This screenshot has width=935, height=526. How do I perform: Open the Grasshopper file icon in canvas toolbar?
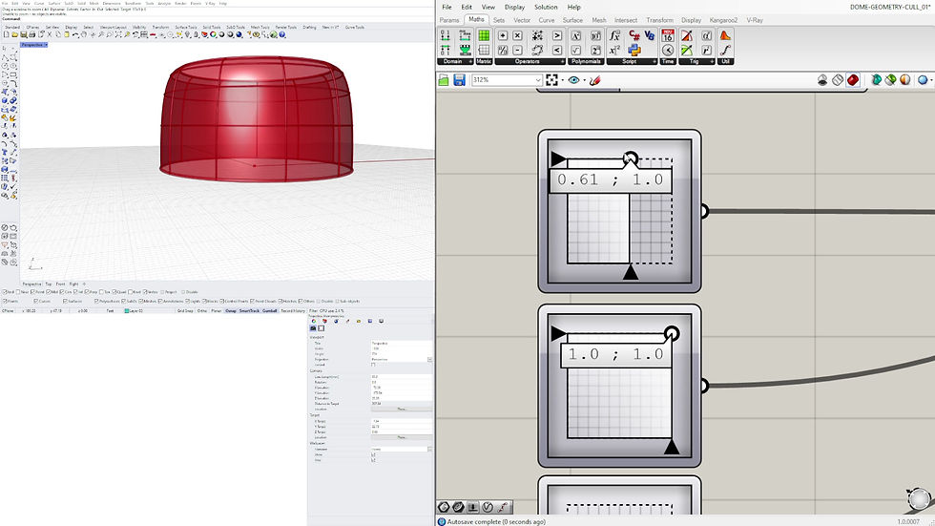tap(444, 80)
